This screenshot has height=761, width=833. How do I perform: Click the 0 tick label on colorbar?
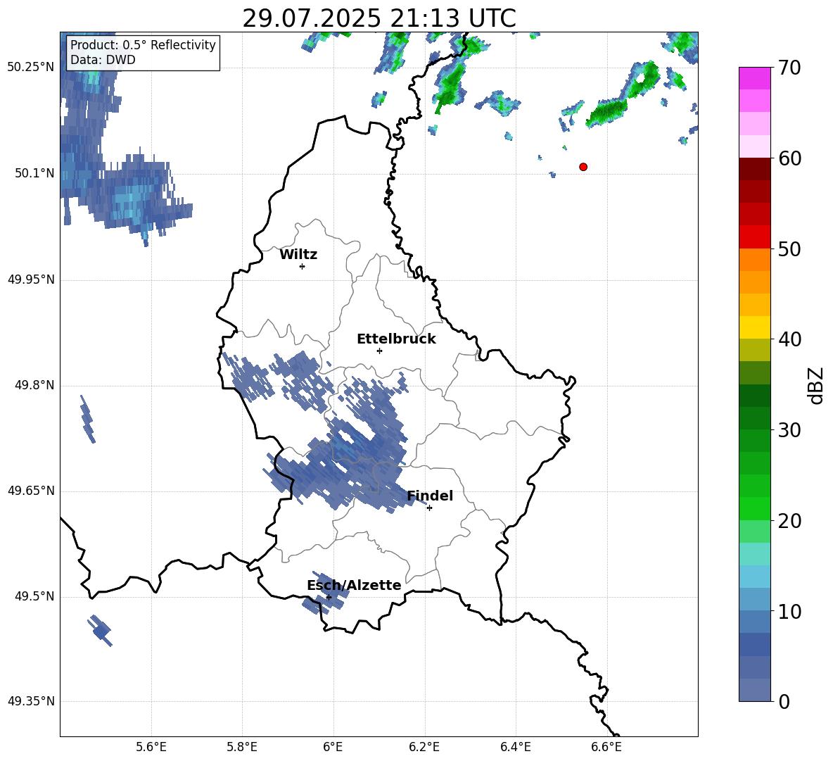[x=784, y=702]
